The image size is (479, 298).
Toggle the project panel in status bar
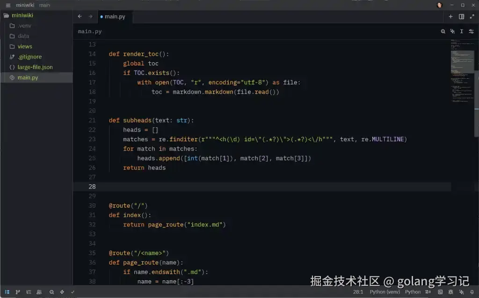[x=7, y=292]
